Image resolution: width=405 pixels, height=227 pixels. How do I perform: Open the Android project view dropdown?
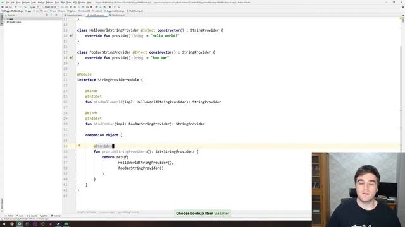tap(11, 15)
